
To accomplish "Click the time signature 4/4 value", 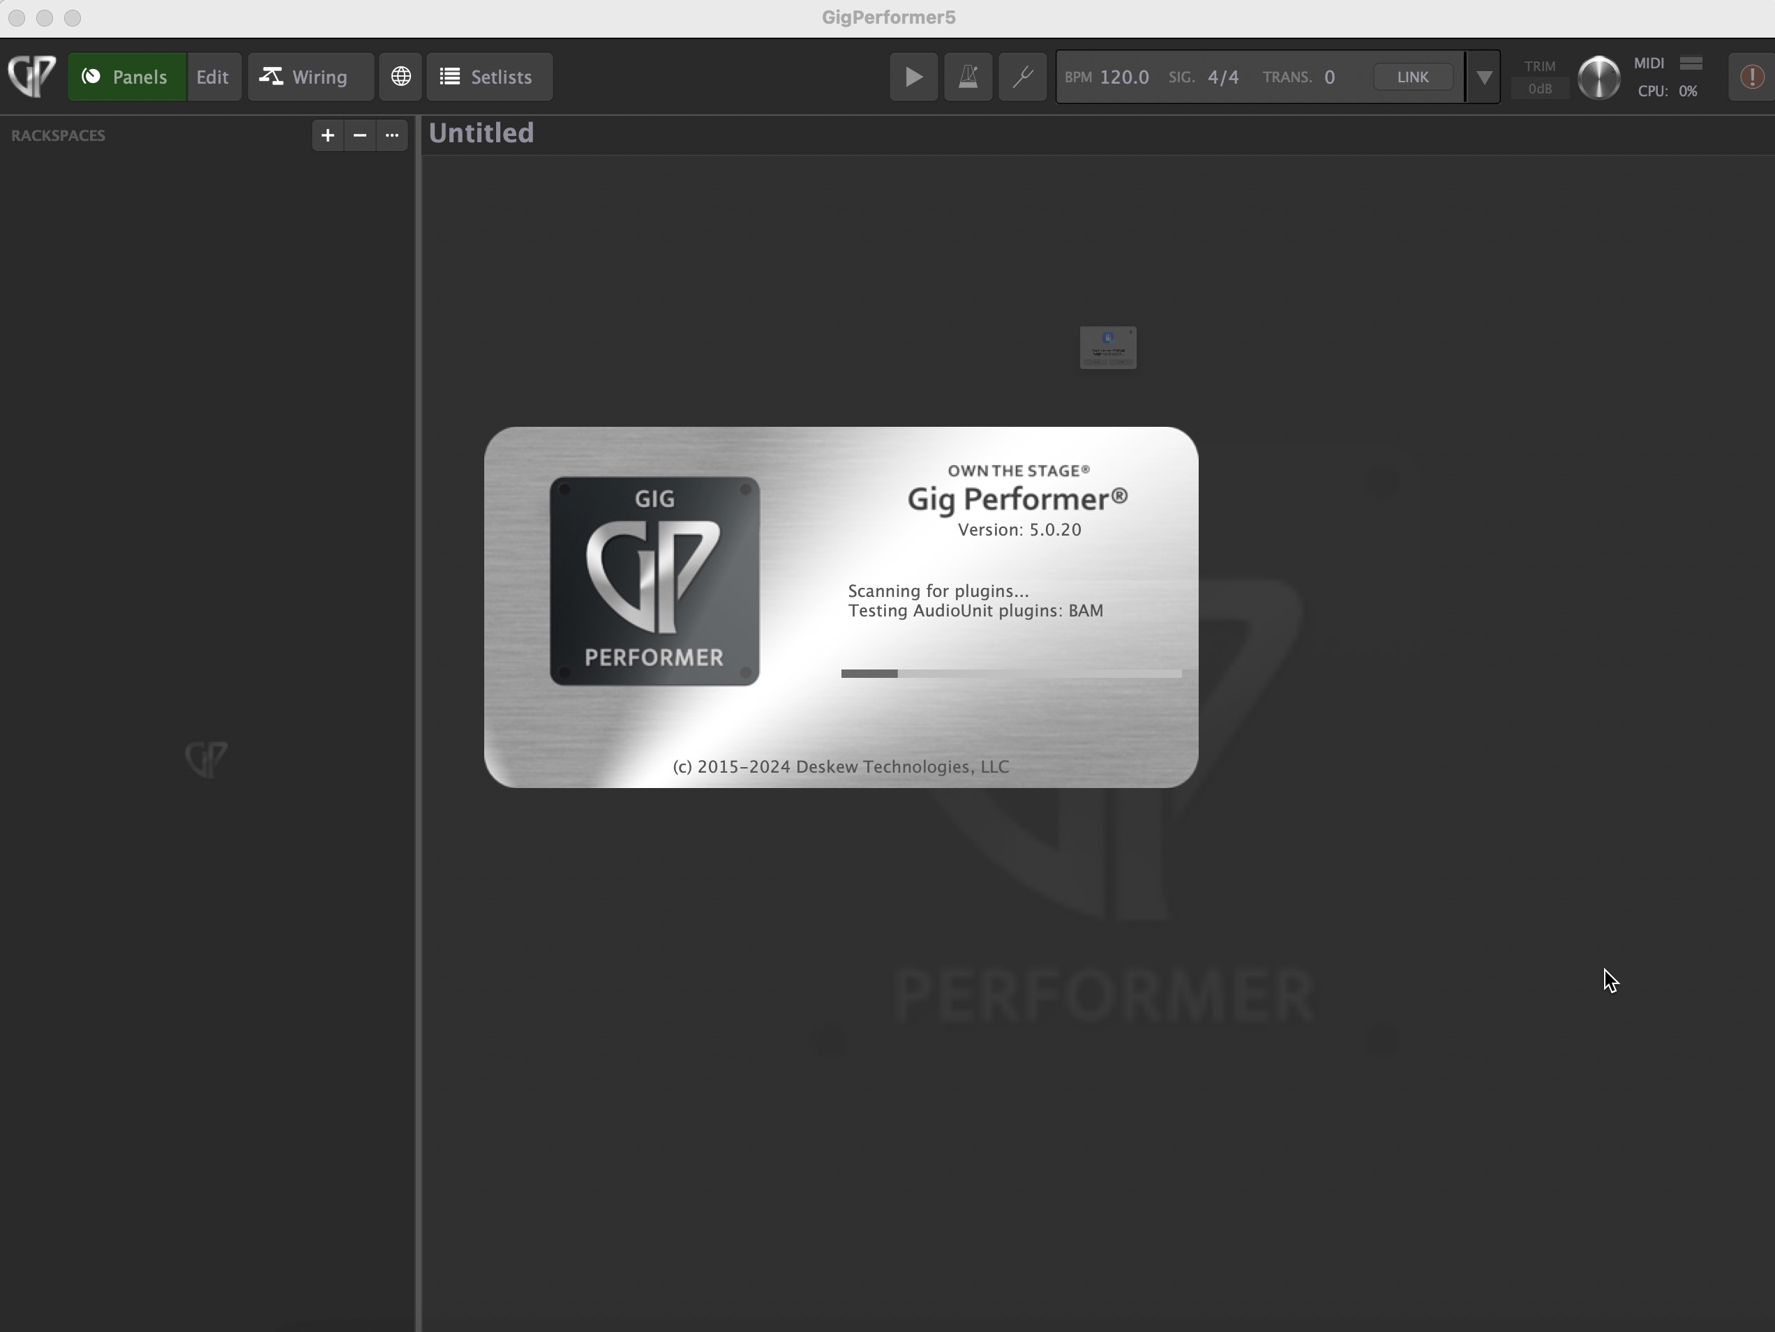I will click(x=1223, y=77).
